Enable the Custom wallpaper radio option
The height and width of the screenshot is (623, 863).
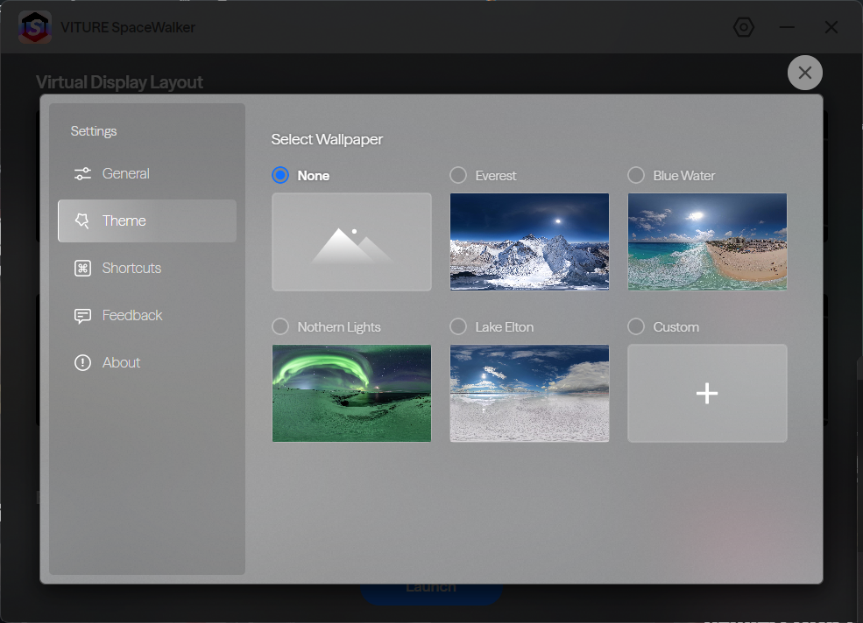[636, 326]
